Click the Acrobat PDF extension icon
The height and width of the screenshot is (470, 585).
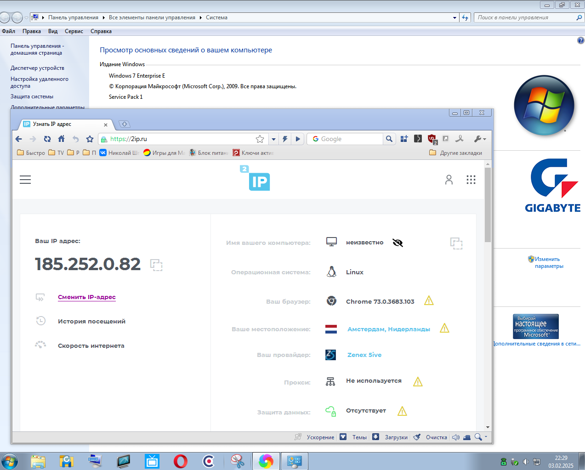(x=459, y=139)
